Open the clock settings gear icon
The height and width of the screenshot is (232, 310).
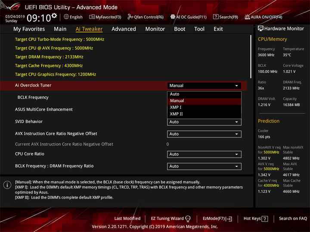point(54,15)
